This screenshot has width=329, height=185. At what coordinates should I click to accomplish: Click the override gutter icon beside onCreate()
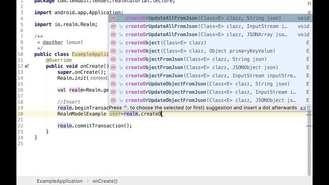point(27,66)
